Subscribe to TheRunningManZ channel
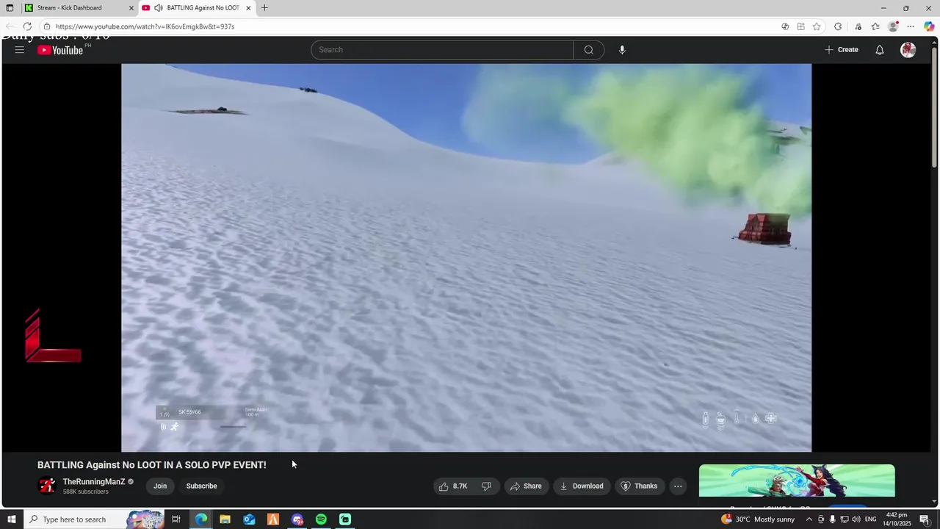The width and height of the screenshot is (940, 529). tap(201, 486)
